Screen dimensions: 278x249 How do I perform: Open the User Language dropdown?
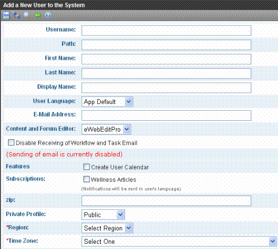[x=107, y=102]
